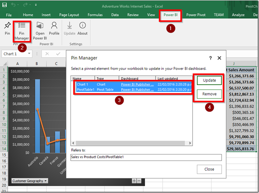Select column J header

coord(234,64)
